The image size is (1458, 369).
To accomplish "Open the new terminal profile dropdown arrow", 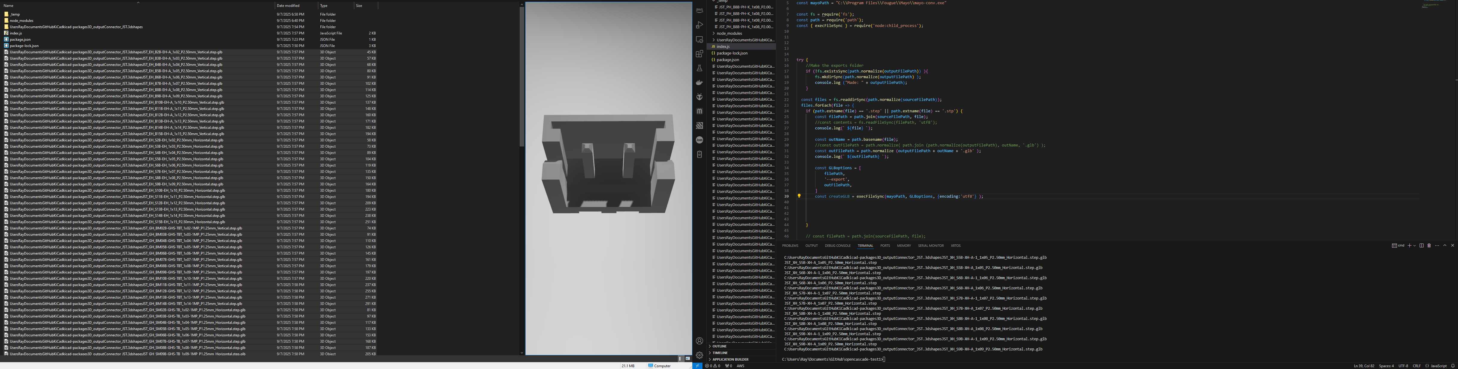I will (x=1415, y=246).
